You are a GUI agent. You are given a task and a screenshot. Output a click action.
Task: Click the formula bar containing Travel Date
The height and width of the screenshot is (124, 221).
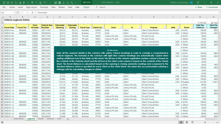pyautogui.click(x=127, y=12)
